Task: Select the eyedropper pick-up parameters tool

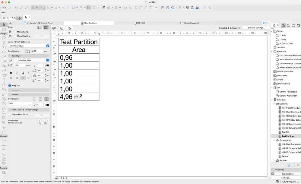Action: click(21, 8)
